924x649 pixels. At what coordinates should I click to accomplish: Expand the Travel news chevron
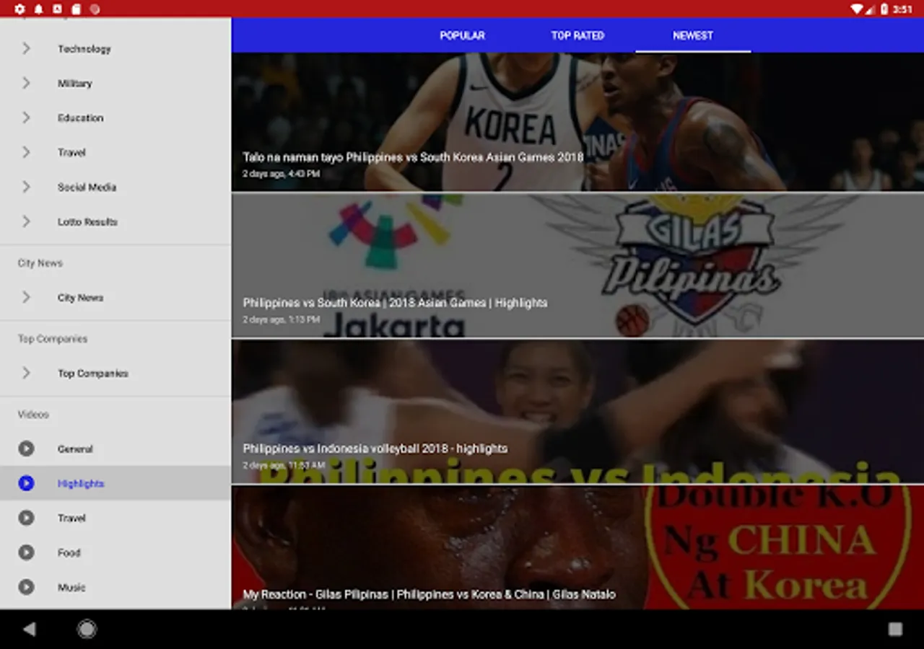(x=26, y=152)
